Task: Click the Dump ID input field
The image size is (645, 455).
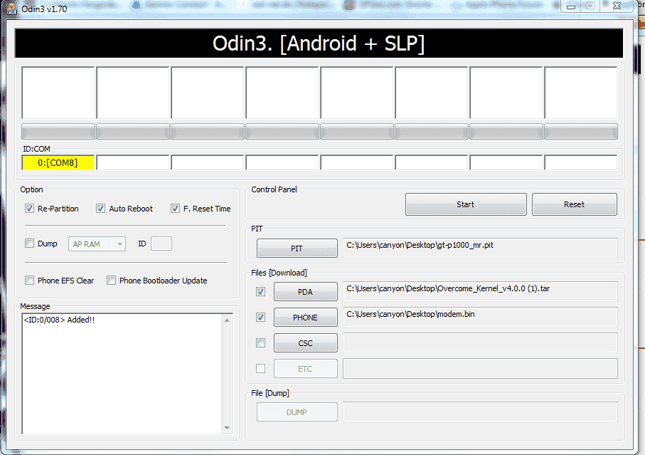Action: pyautogui.click(x=161, y=244)
